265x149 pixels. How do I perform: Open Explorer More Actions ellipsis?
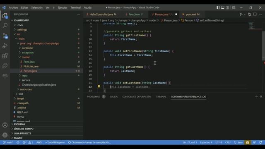coord(78,14)
